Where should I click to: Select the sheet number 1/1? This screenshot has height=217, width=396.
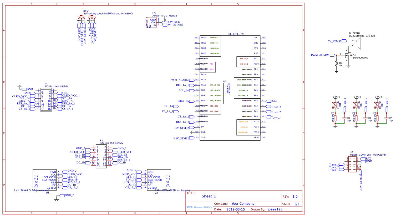point(297,204)
